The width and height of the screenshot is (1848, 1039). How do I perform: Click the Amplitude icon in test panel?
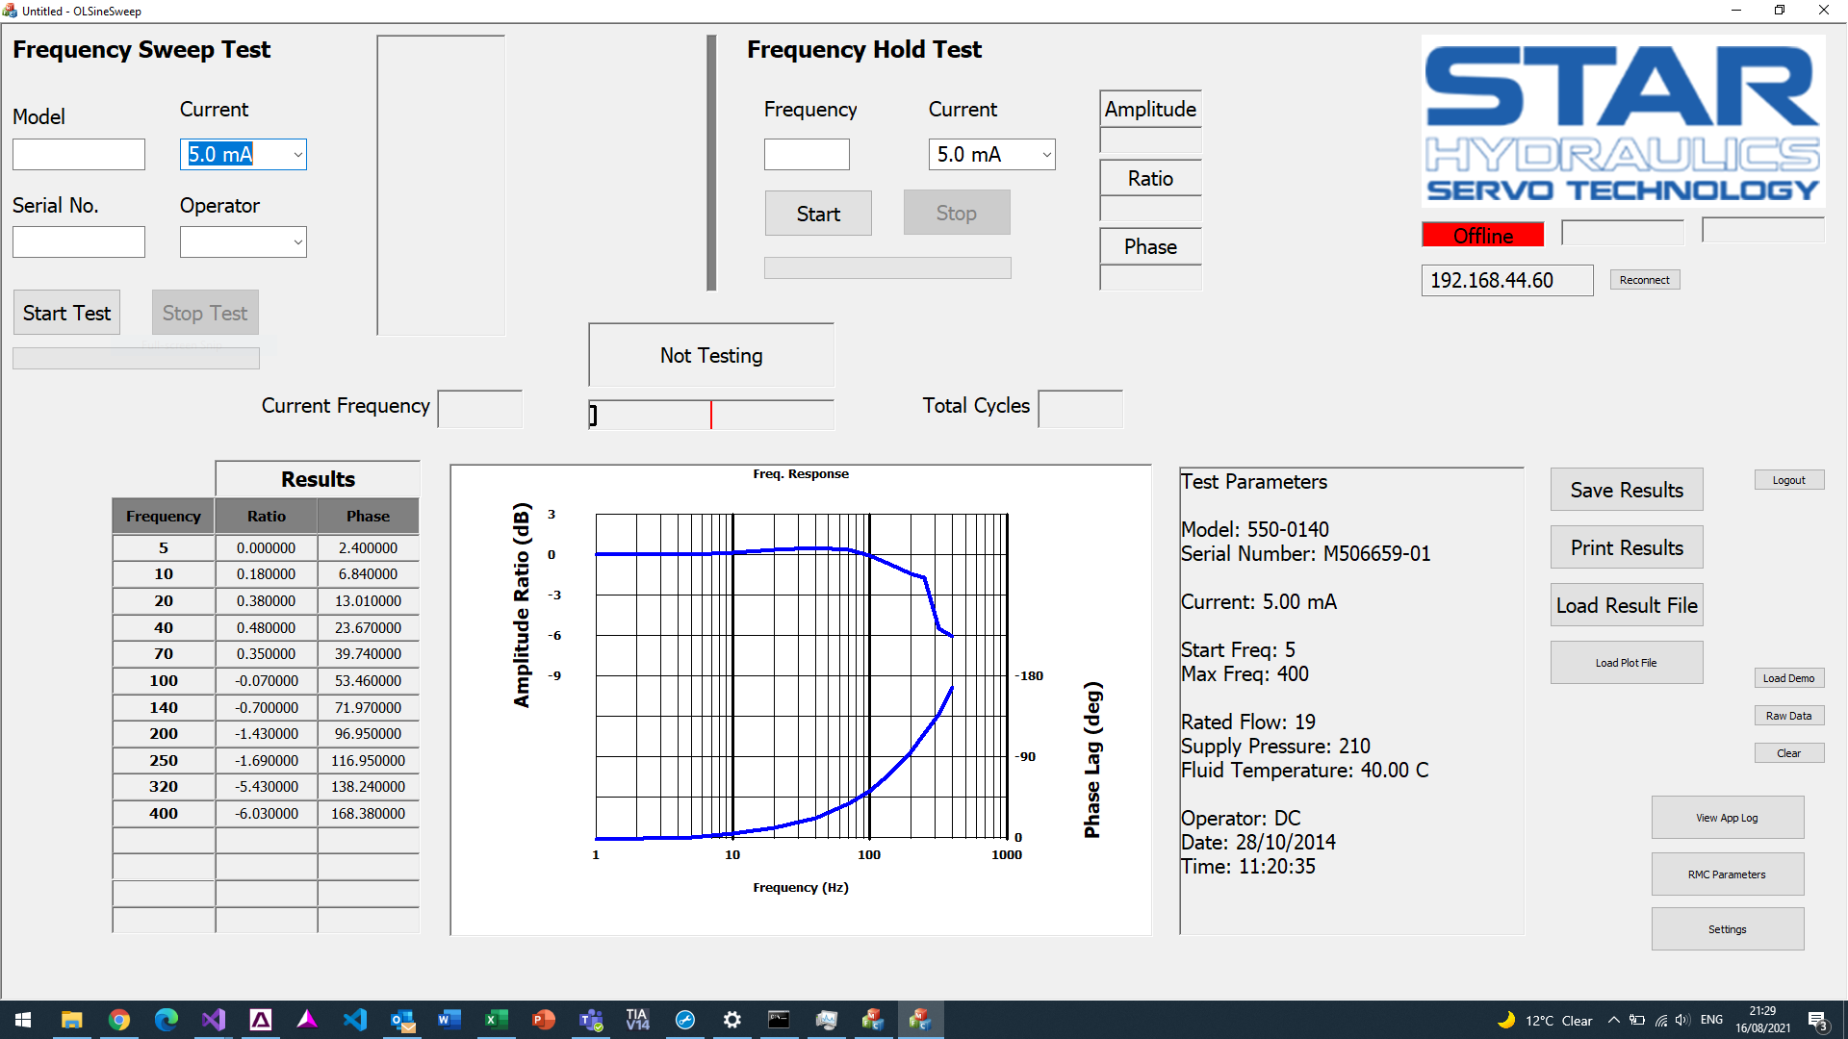click(1147, 109)
